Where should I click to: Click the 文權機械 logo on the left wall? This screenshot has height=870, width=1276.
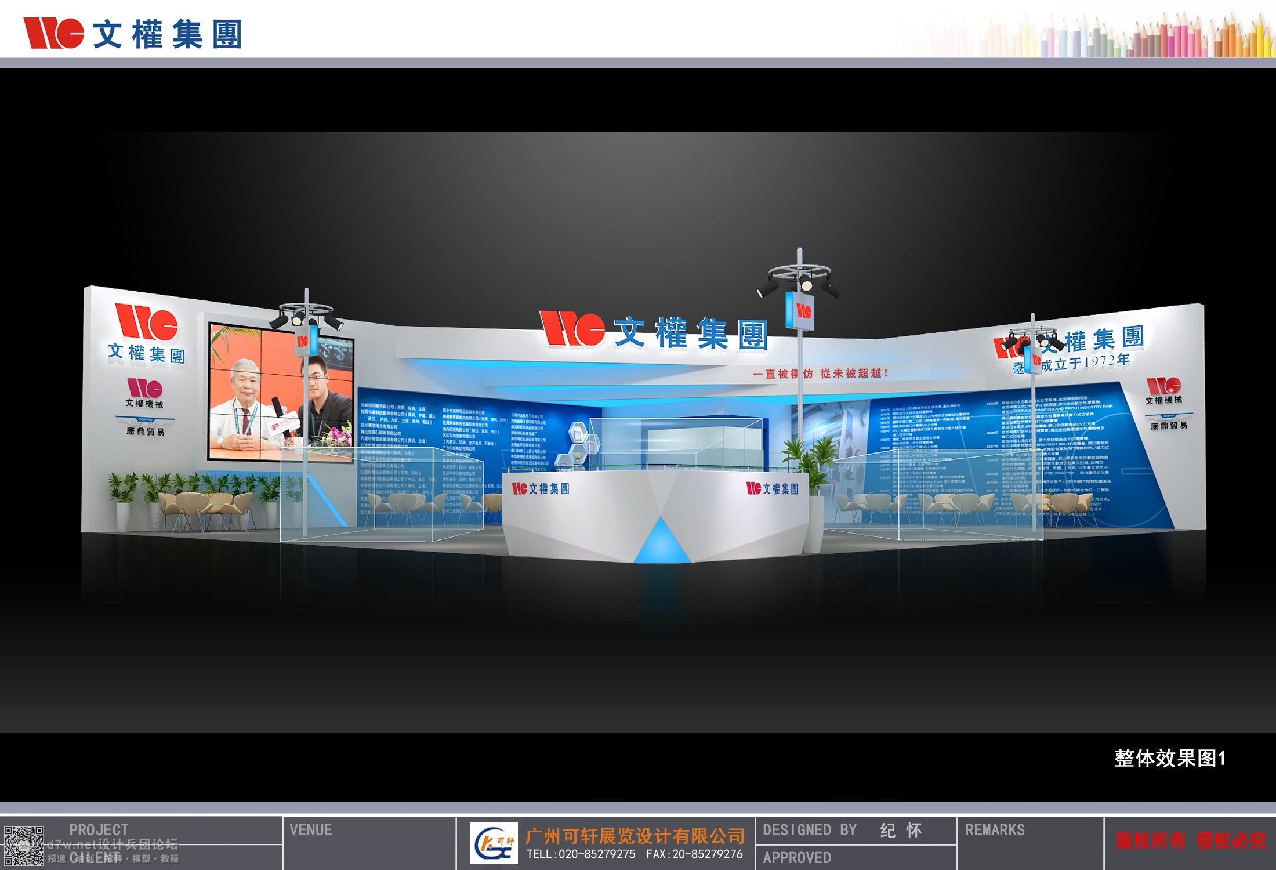144,394
